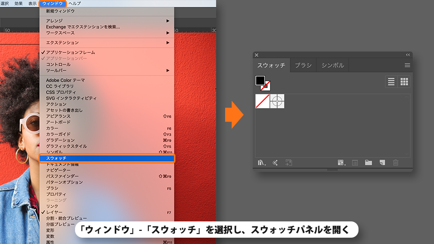
Task: Switch to the シンボル tab
Action: pyautogui.click(x=333, y=65)
